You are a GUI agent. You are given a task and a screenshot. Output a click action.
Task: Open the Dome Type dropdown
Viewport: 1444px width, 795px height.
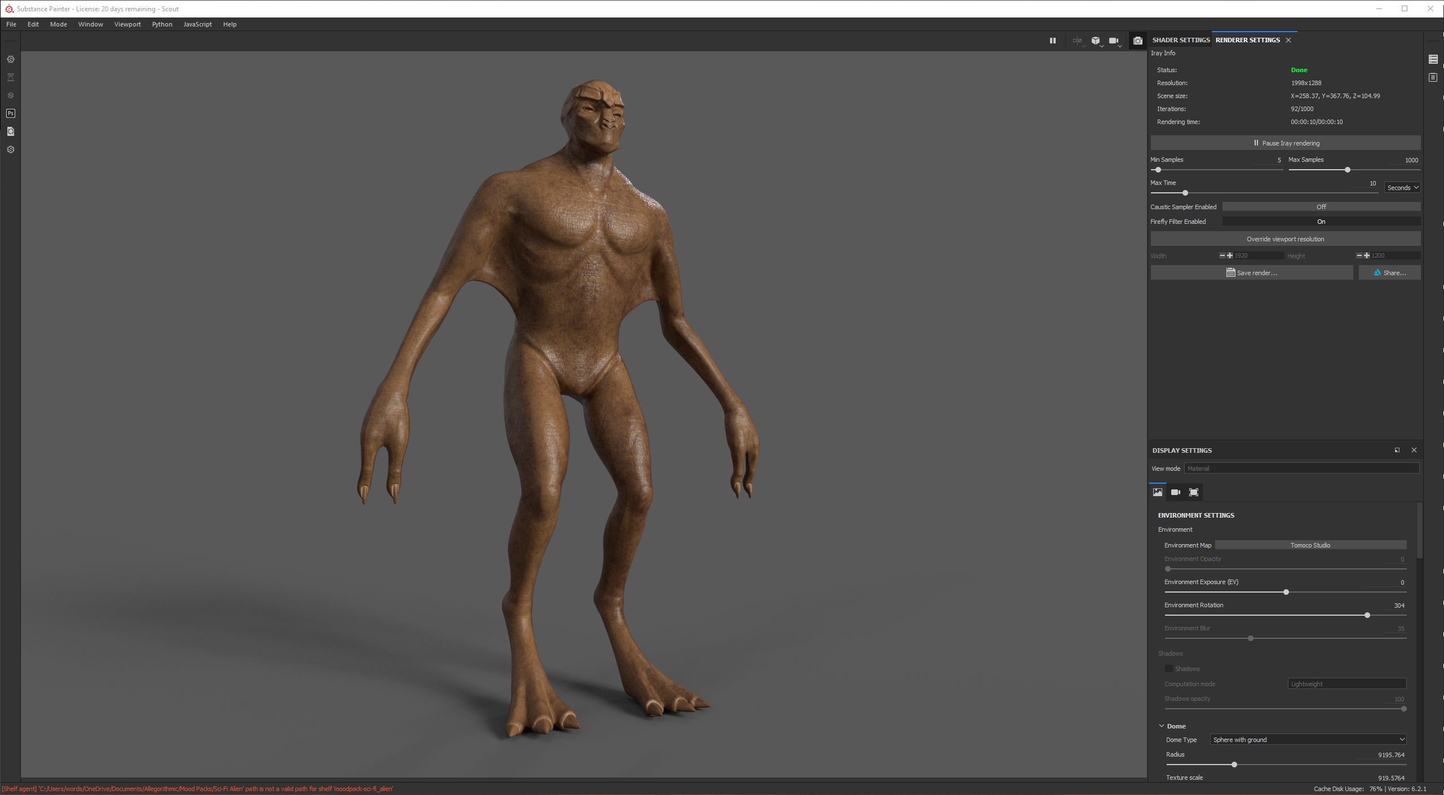(x=1308, y=740)
